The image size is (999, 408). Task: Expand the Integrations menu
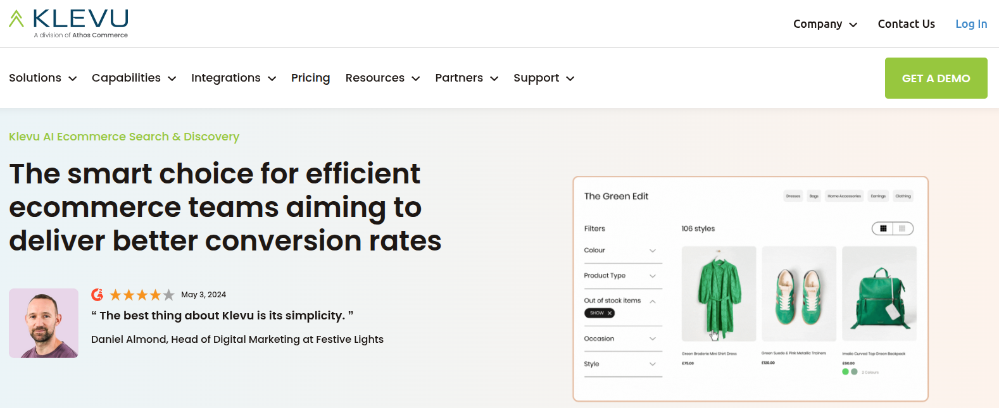coord(234,78)
